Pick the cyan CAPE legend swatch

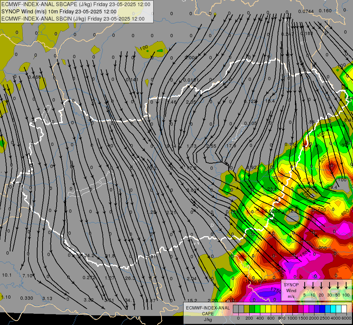(x=334, y=309)
